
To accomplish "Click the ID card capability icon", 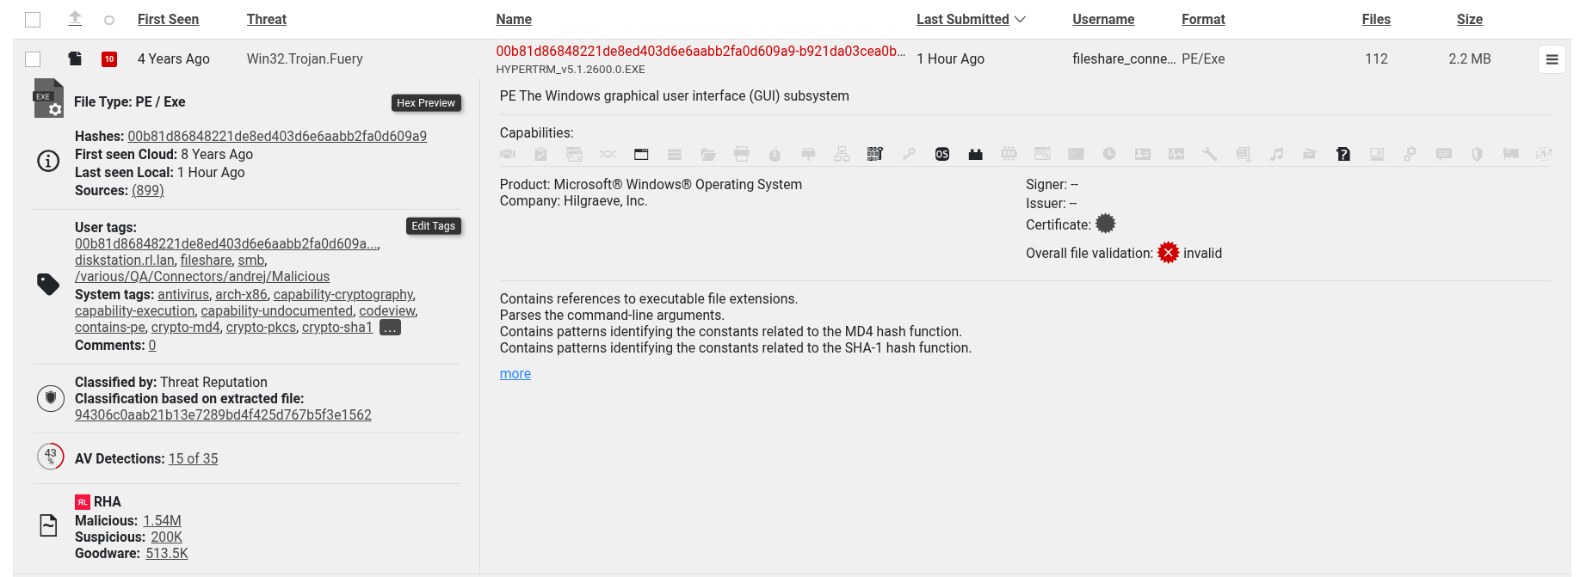I will [1143, 154].
